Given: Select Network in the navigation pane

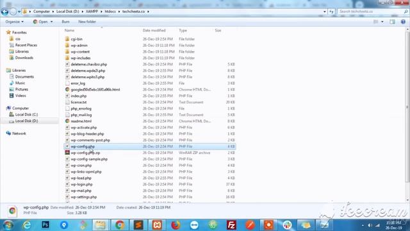Looking at the screenshot, I should point(19,133).
